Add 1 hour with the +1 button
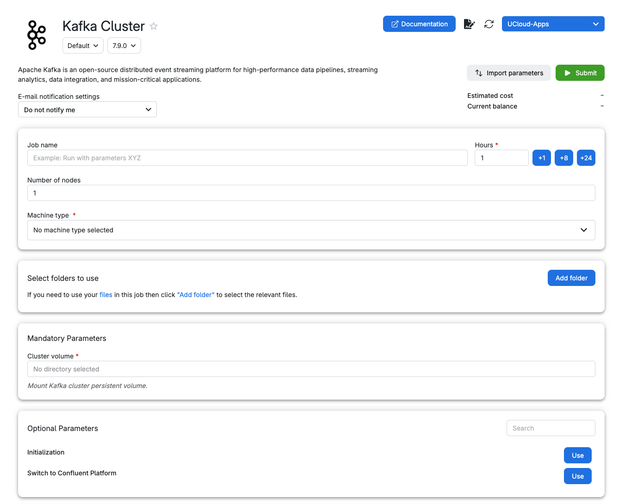625x504 pixels. (542, 158)
